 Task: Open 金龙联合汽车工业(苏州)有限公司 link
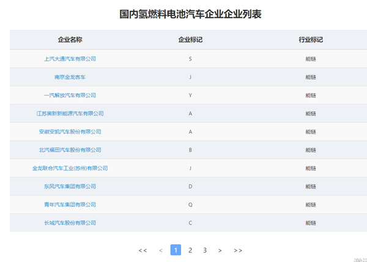(70, 168)
